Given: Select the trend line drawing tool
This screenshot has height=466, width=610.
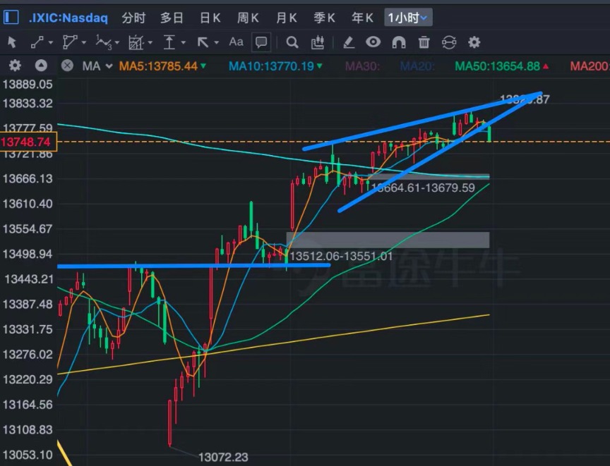Looking at the screenshot, I should click(x=37, y=42).
